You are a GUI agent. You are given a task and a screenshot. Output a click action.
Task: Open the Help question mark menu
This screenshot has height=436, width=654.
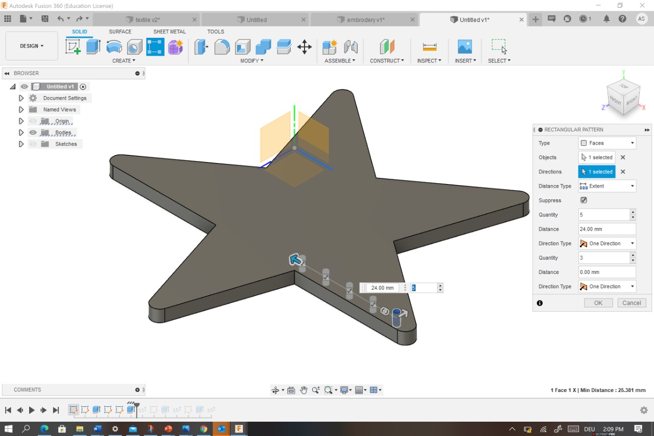622,19
